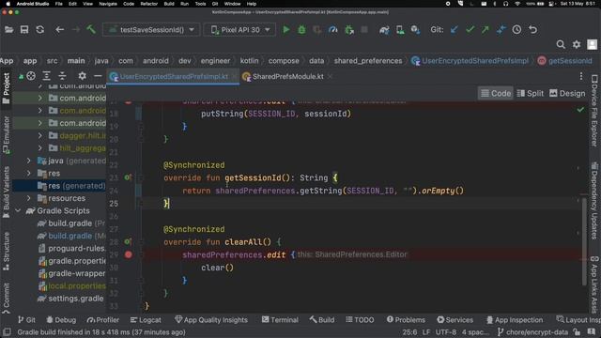Click Sync Project with Gradle elephant icon

[384, 30]
